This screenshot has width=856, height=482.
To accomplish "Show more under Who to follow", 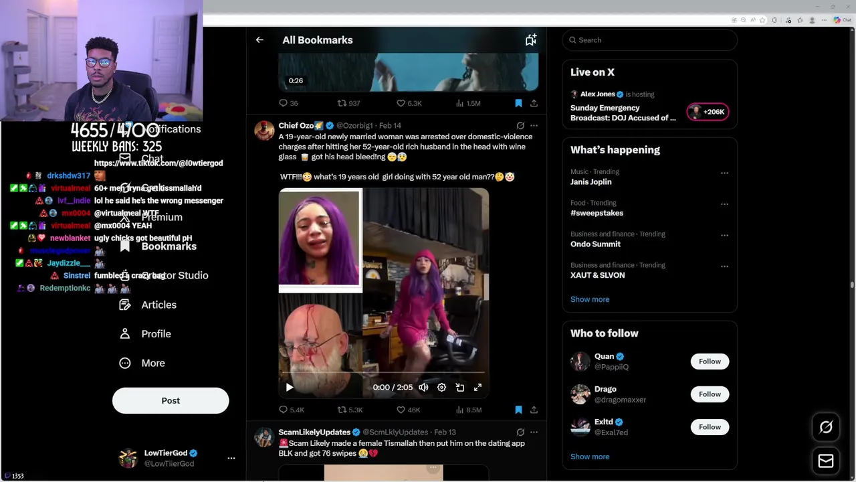I will click(x=590, y=457).
